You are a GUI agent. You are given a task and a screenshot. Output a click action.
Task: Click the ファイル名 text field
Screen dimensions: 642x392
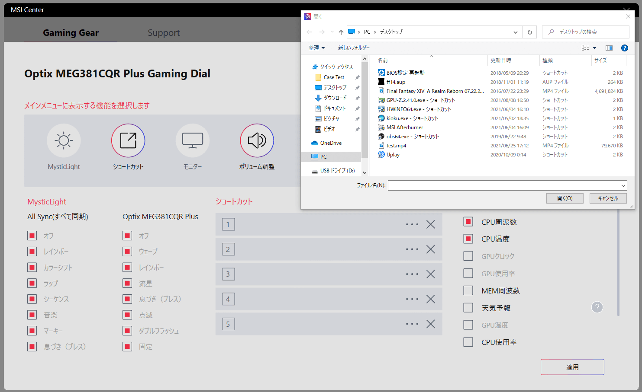pos(504,185)
